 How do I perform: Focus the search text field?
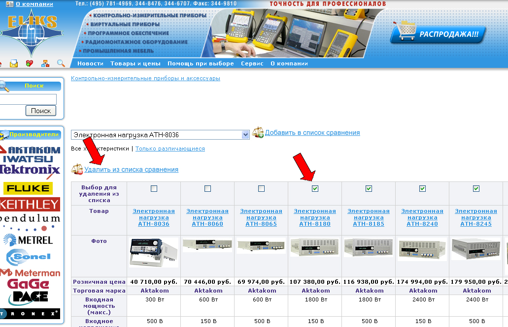coord(28,99)
